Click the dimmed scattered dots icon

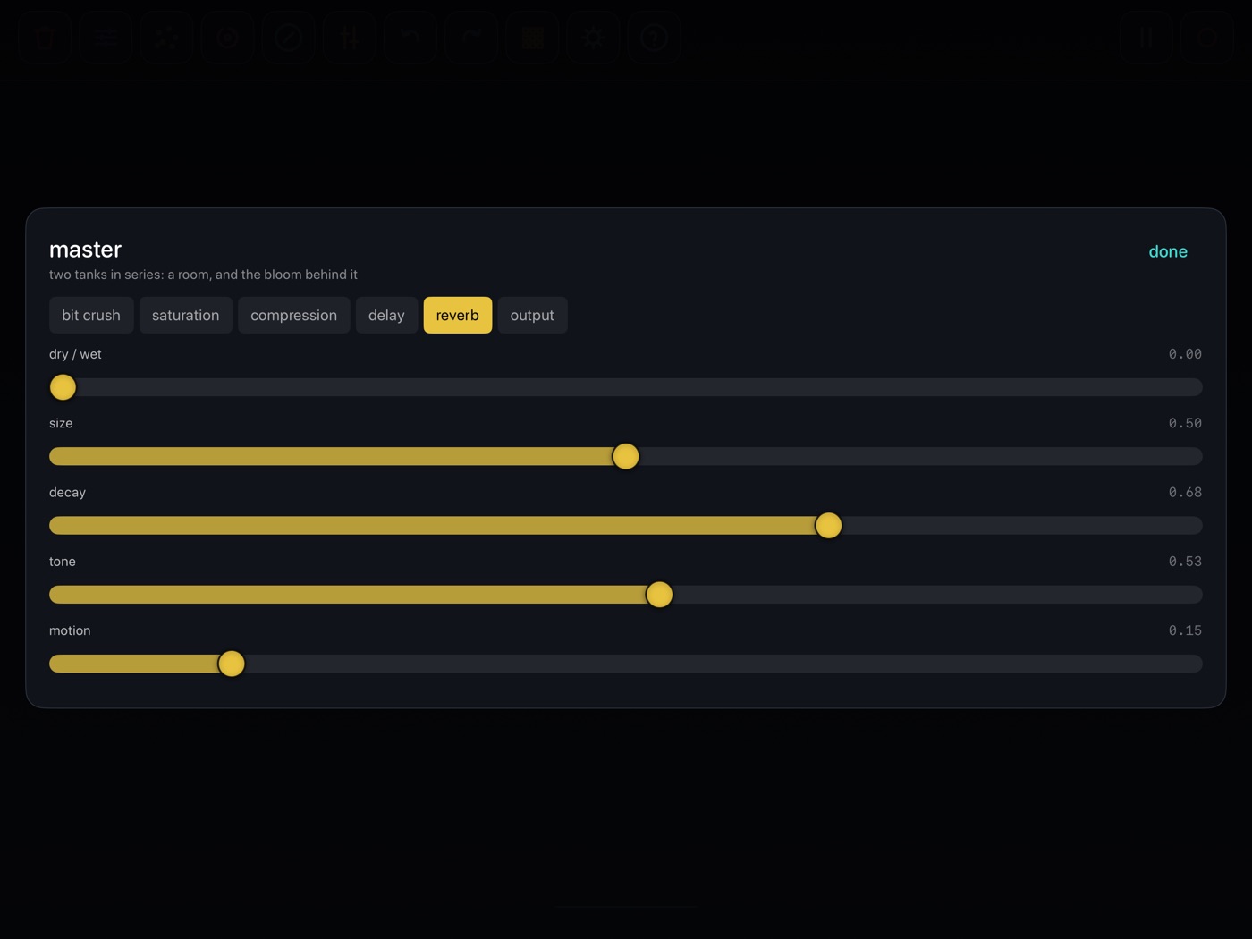(166, 38)
